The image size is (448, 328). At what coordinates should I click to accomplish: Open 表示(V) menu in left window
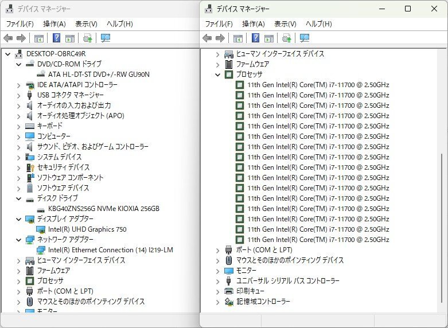click(x=86, y=24)
